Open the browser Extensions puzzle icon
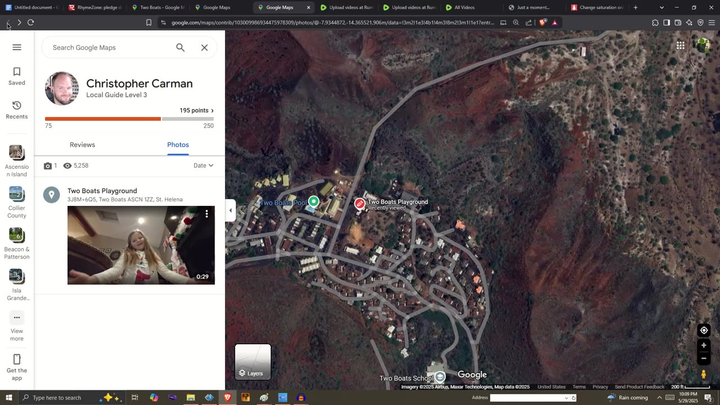Image resolution: width=720 pixels, height=405 pixels. click(x=655, y=22)
